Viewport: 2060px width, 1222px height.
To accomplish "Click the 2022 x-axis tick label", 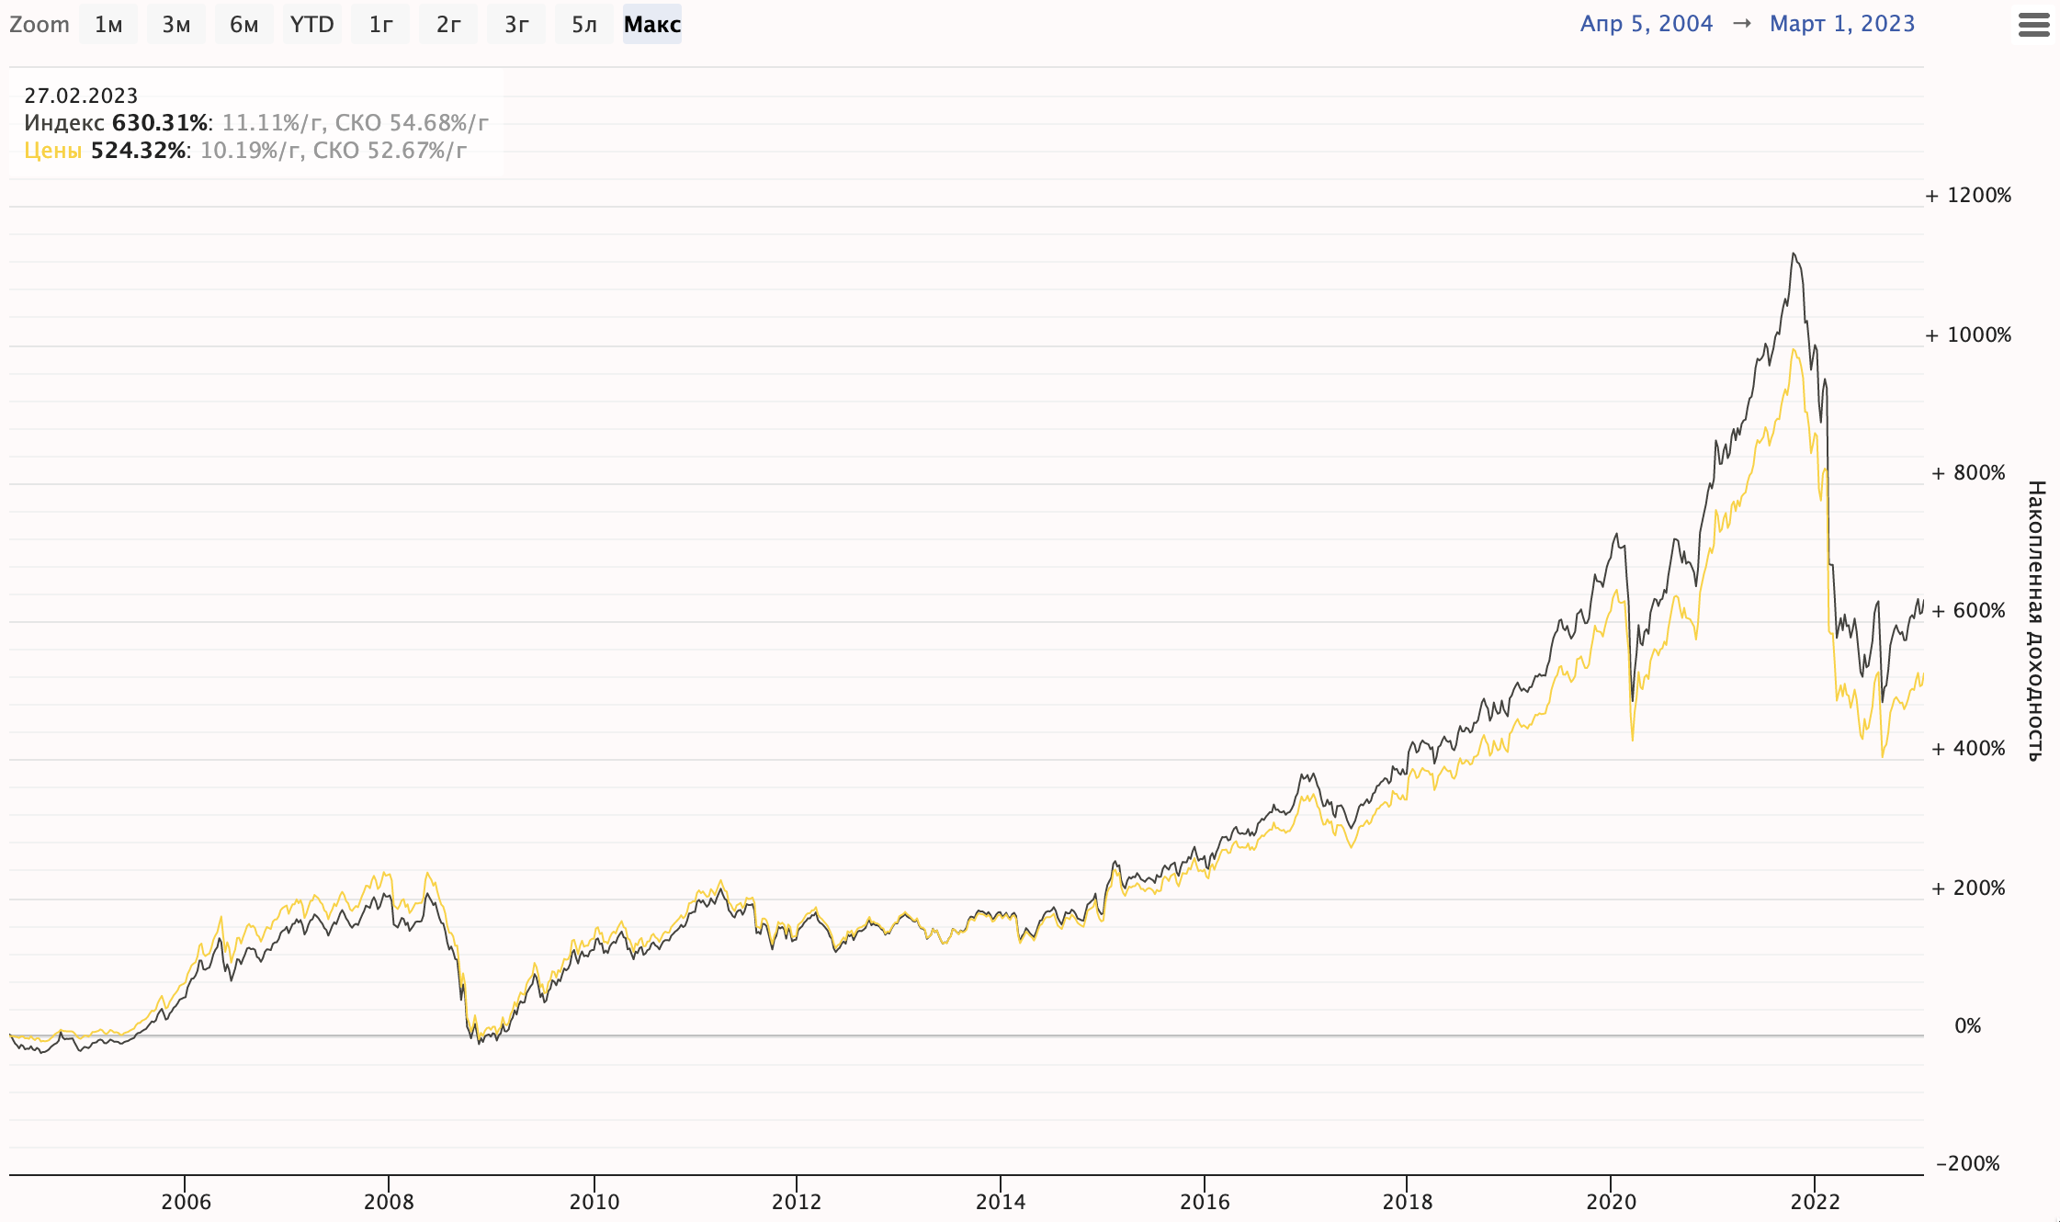I will [x=1816, y=1201].
